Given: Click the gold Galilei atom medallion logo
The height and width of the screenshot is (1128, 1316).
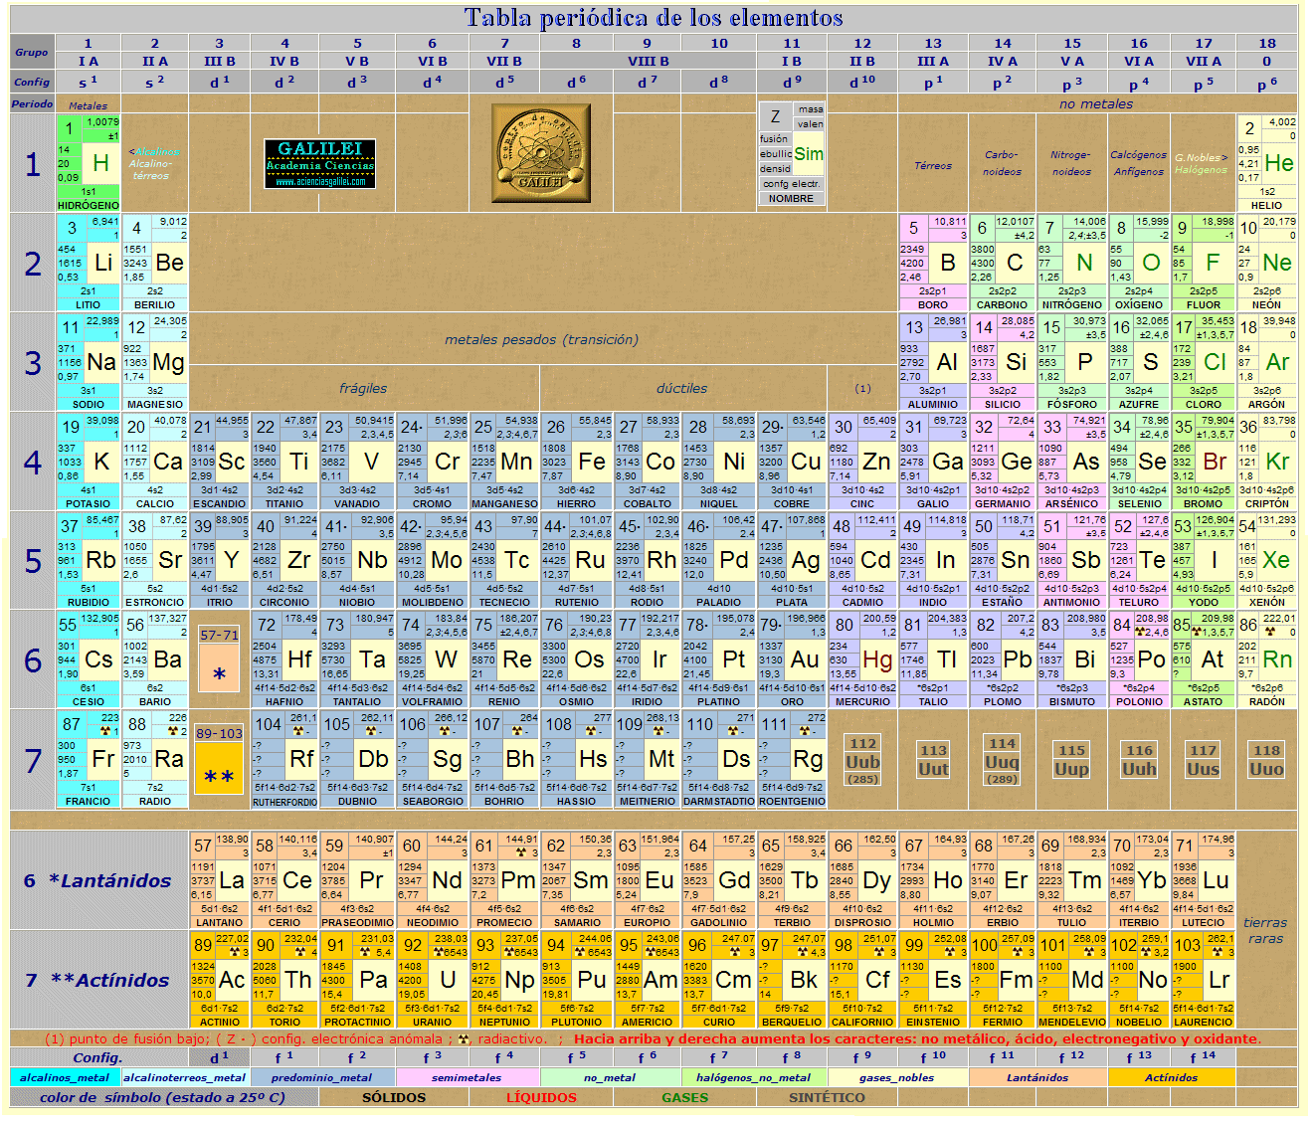Looking at the screenshot, I should [x=540, y=153].
